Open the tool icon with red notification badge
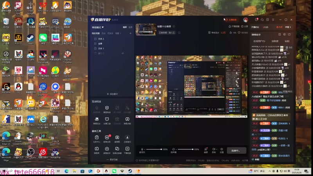 (x=107, y=139)
